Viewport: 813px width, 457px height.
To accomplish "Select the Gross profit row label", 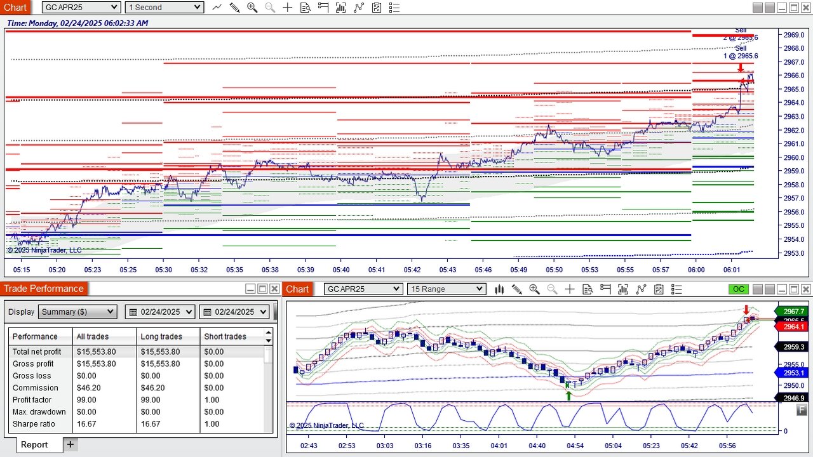I will point(33,364).
